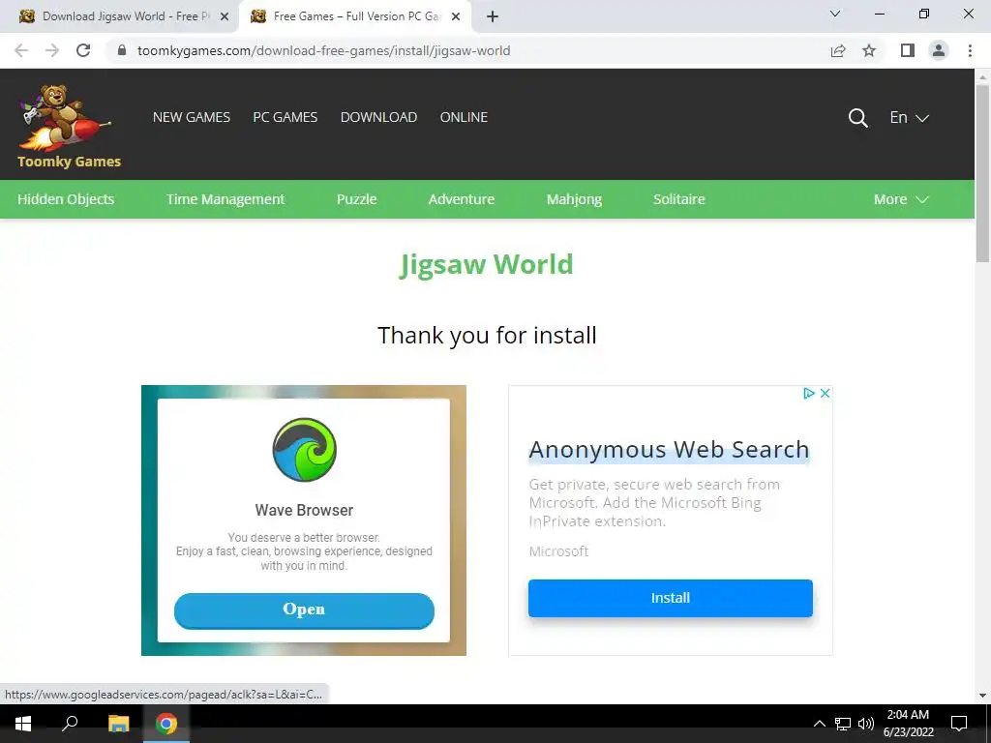Click the Anonymous Web Search headline

pyautogui.click(x=669, y=449)
